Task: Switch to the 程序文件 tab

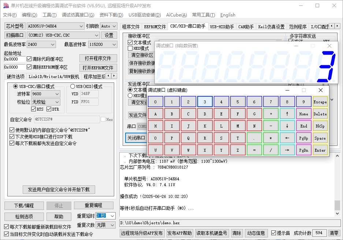Action: (x=131, y=27)
